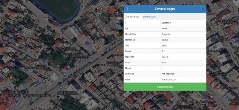Click the Vatan Bilgisayar shop marker
Image resolution: width=239 pixels, height=110 pixels.
(x=208, y=72)
